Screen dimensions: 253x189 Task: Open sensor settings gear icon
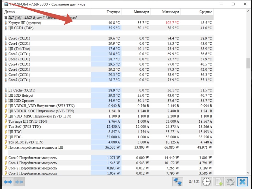[x=230, y=182]
